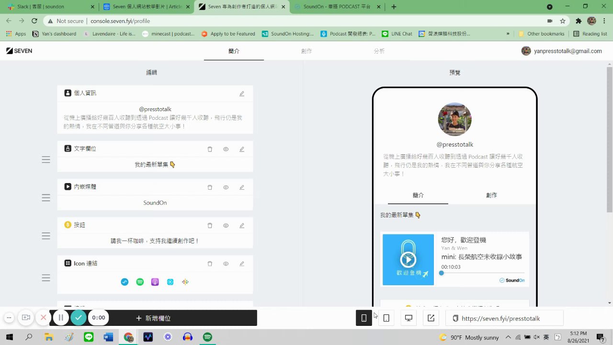Click the Google Podcasts icon in Icon 連結

(x=185, y=282)
